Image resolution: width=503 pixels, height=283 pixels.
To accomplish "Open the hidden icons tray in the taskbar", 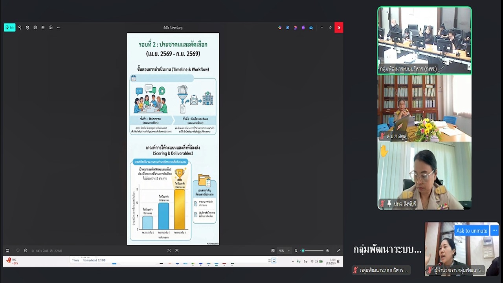I will [x=293, y=261].
